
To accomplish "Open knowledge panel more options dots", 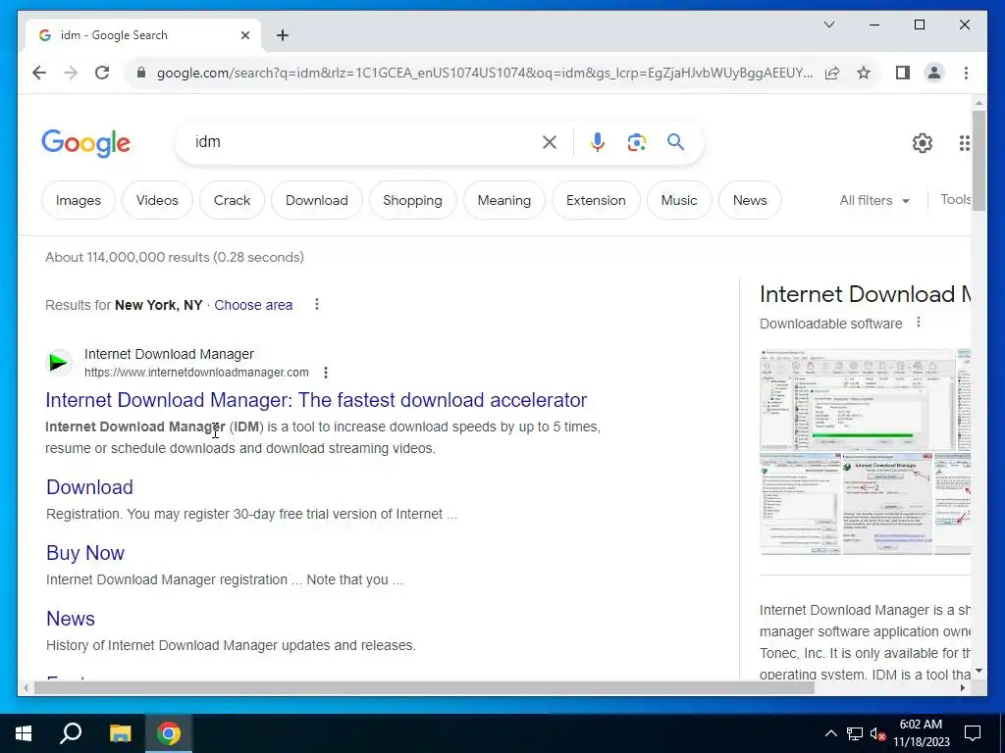I will (x=919, y=323).
